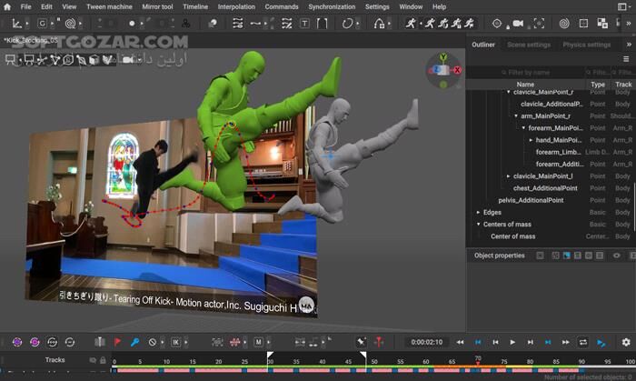Click the red flag marker icon

[117, 342]
